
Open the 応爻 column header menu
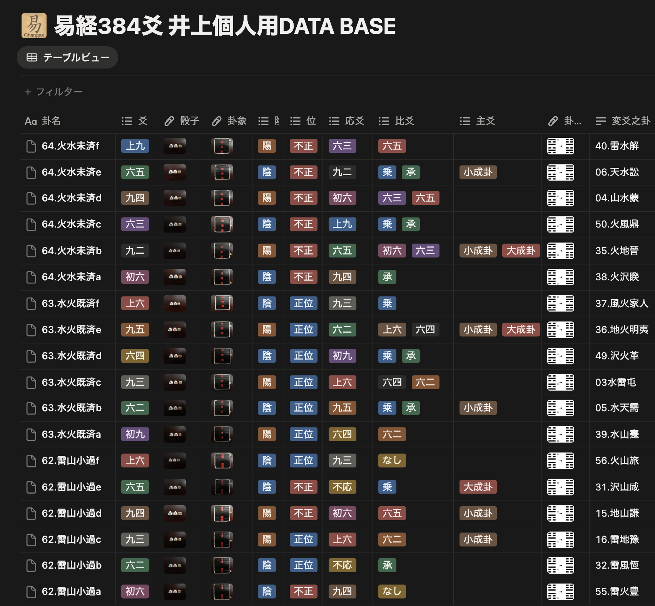tap(346, 121)
